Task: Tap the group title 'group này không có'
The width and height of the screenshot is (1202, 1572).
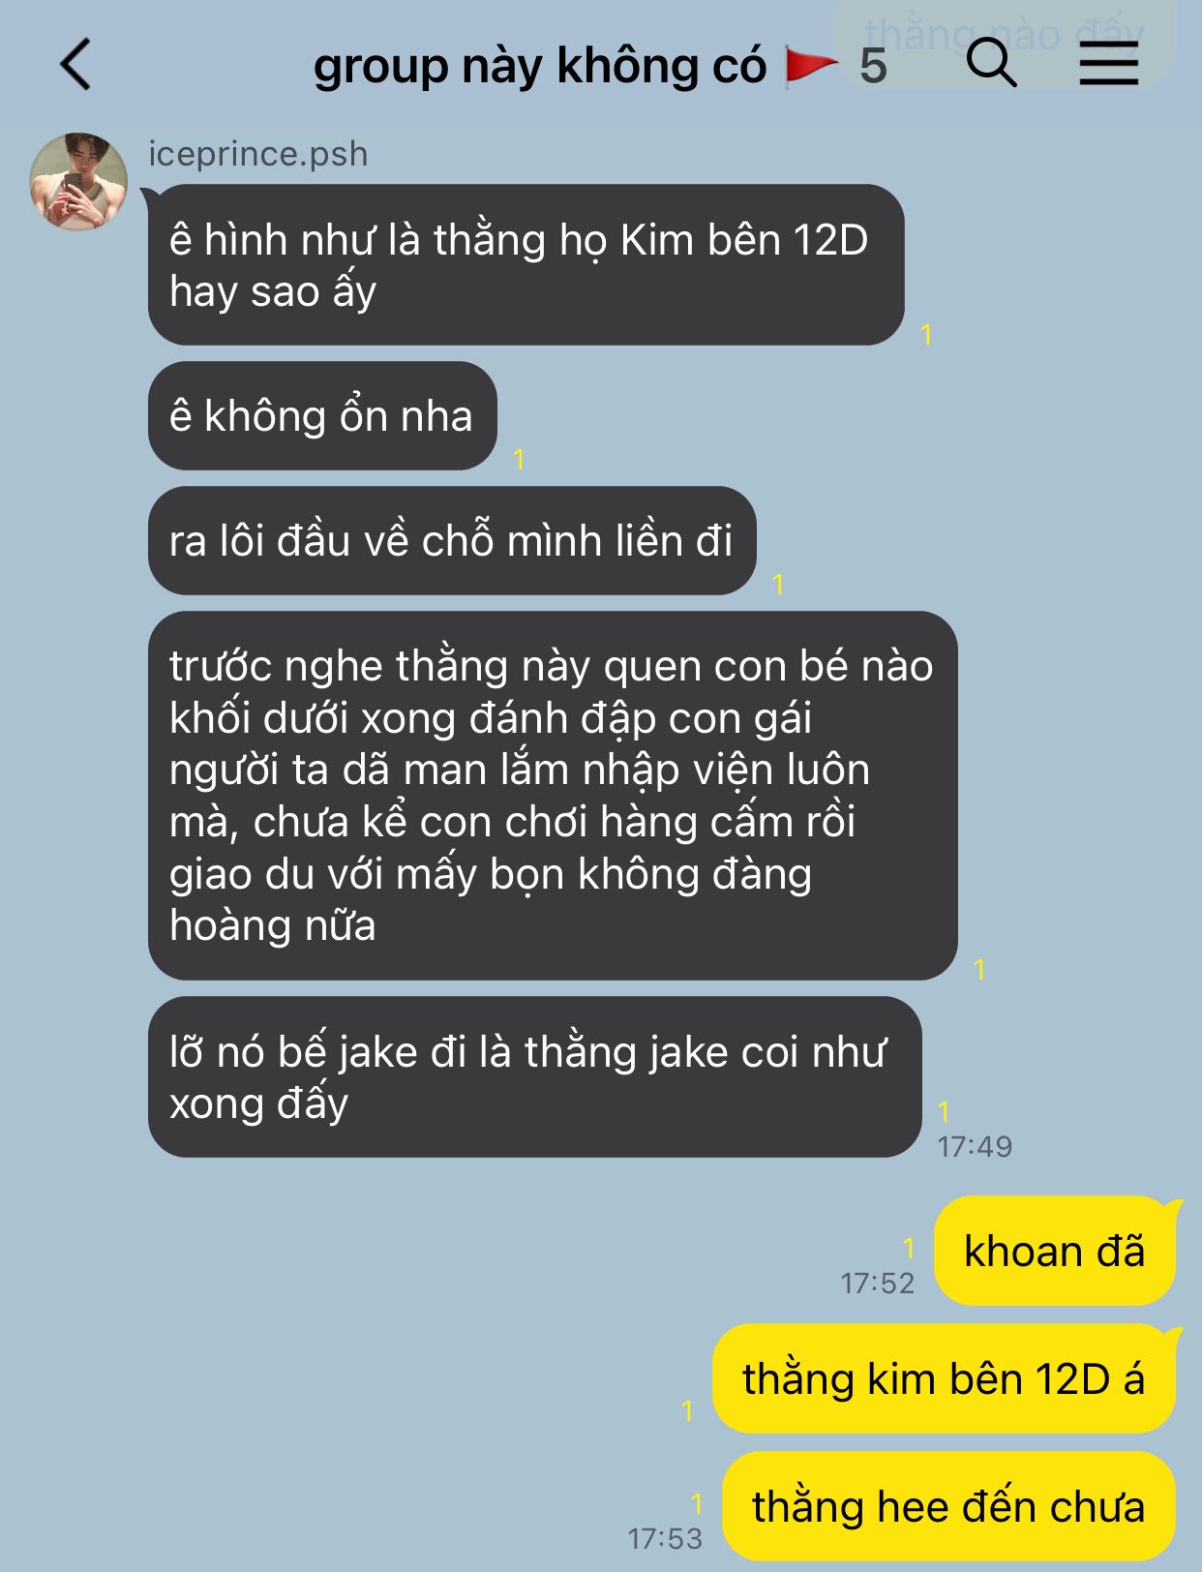Action: (539, 66)
